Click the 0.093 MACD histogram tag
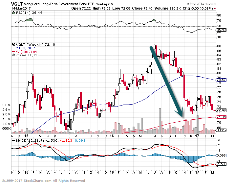Viewport: 234px width, 193px height. point(221,156)
